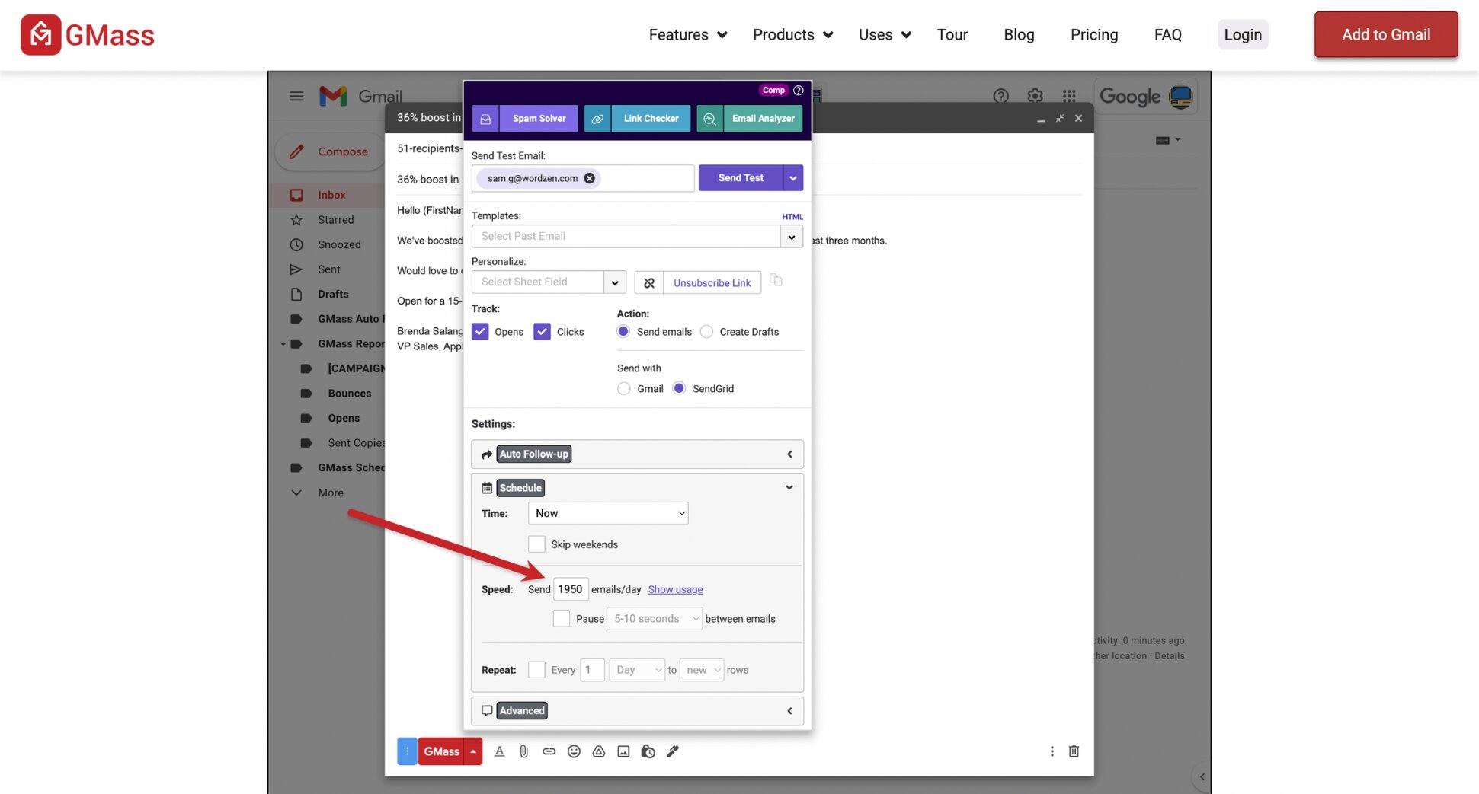Open the Send Test dropdown arrow

tap(793, 178)
